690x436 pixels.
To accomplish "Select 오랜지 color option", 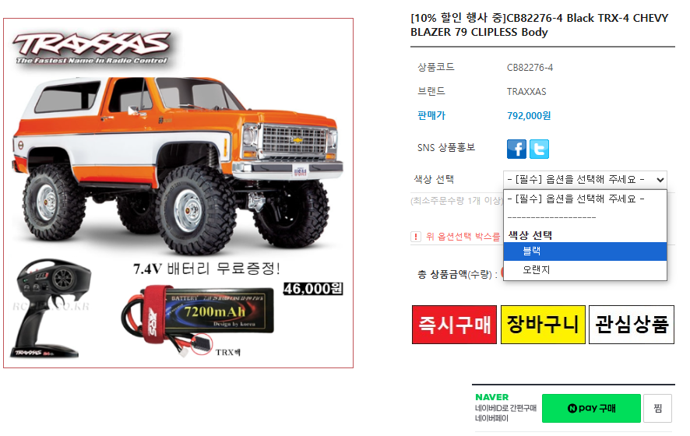I will tap(585, 269).
